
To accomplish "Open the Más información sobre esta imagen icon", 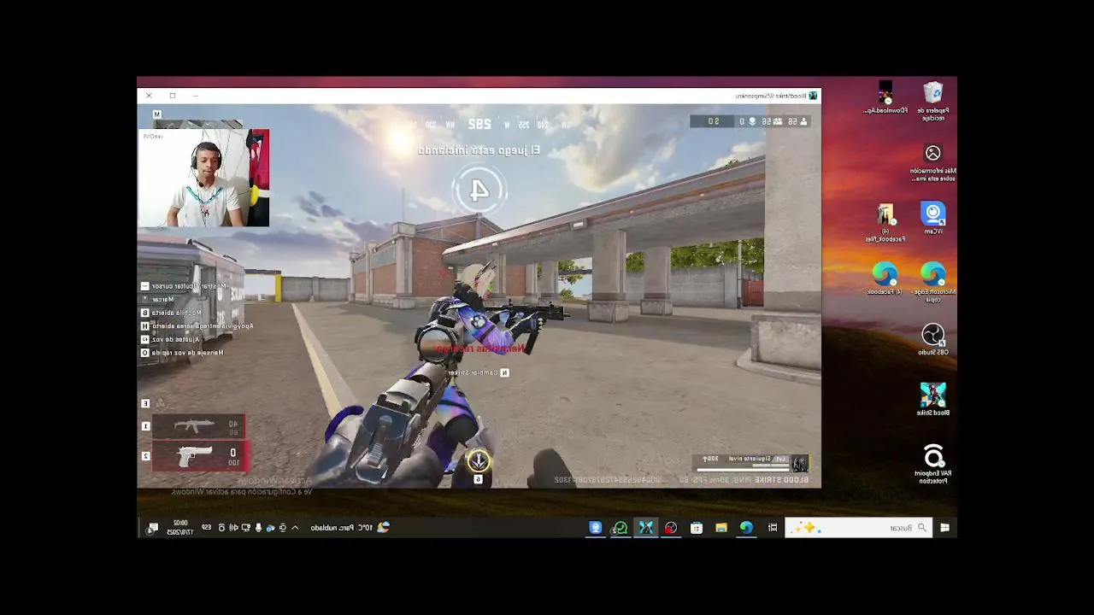I will pos(932,163).
